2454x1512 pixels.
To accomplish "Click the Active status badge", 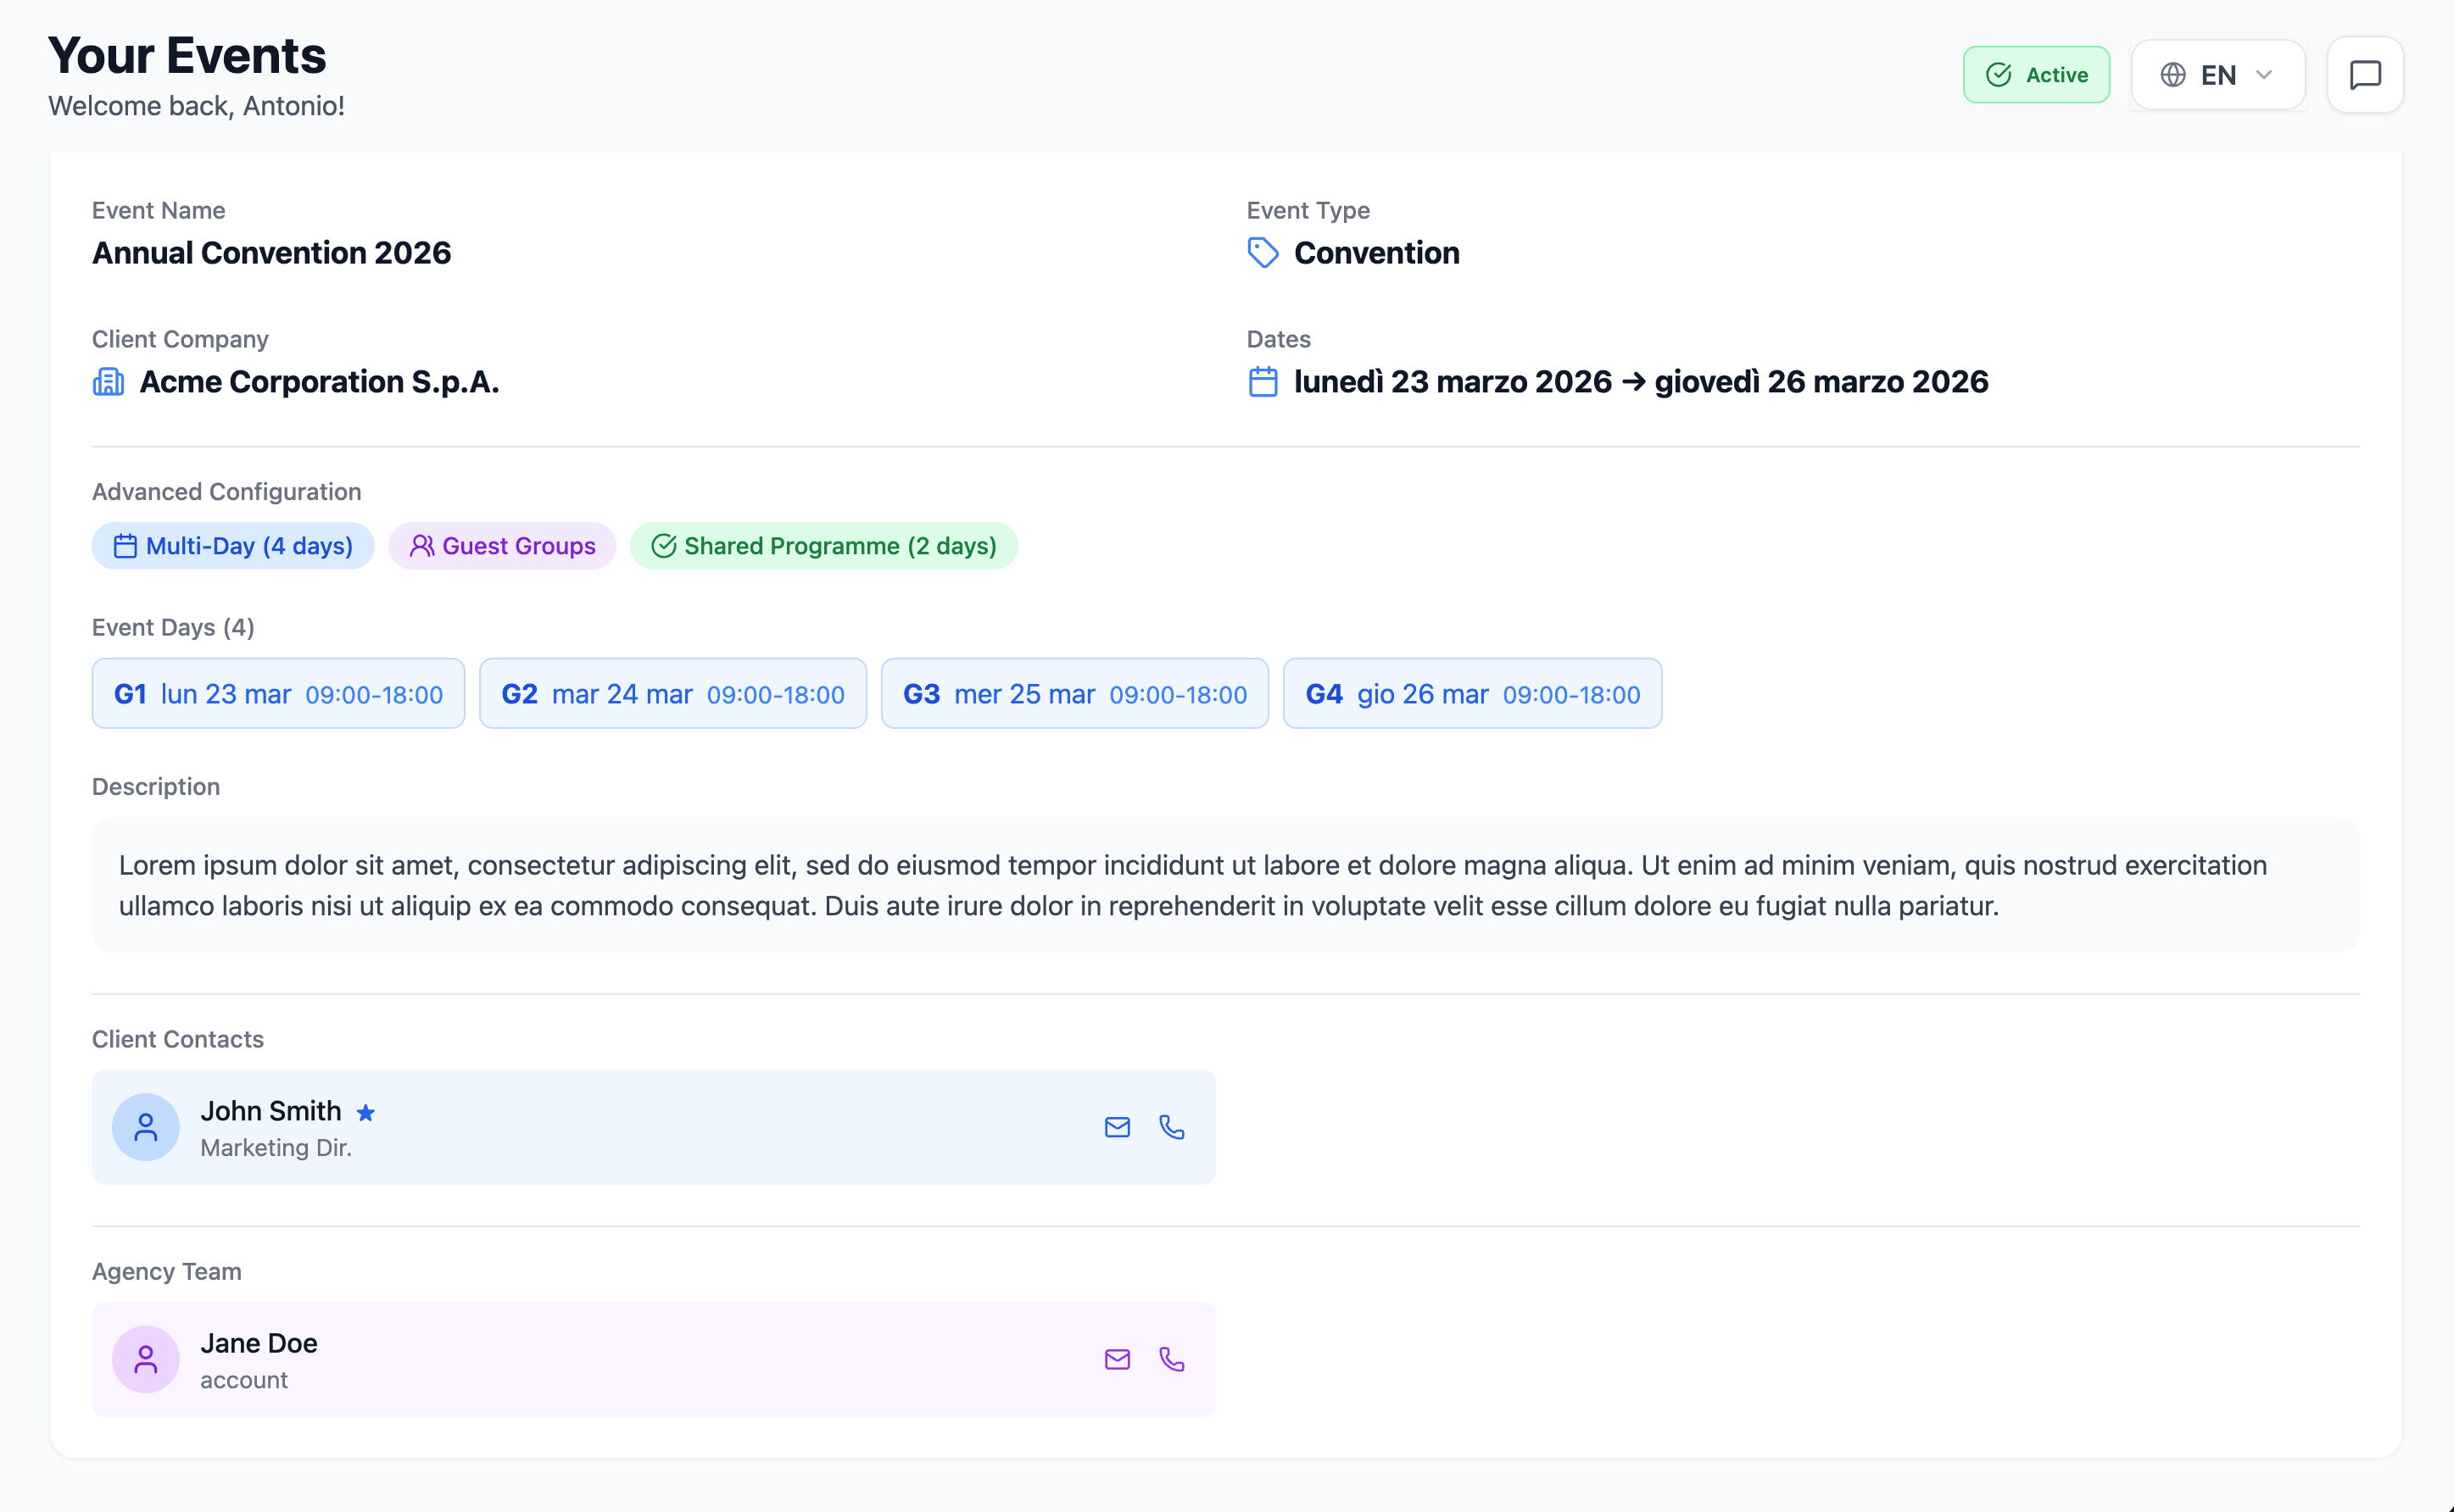I will coord(2036,75).
